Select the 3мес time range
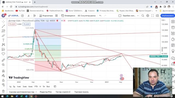Viewport: 175px width, 98px height. pos(25,87)
